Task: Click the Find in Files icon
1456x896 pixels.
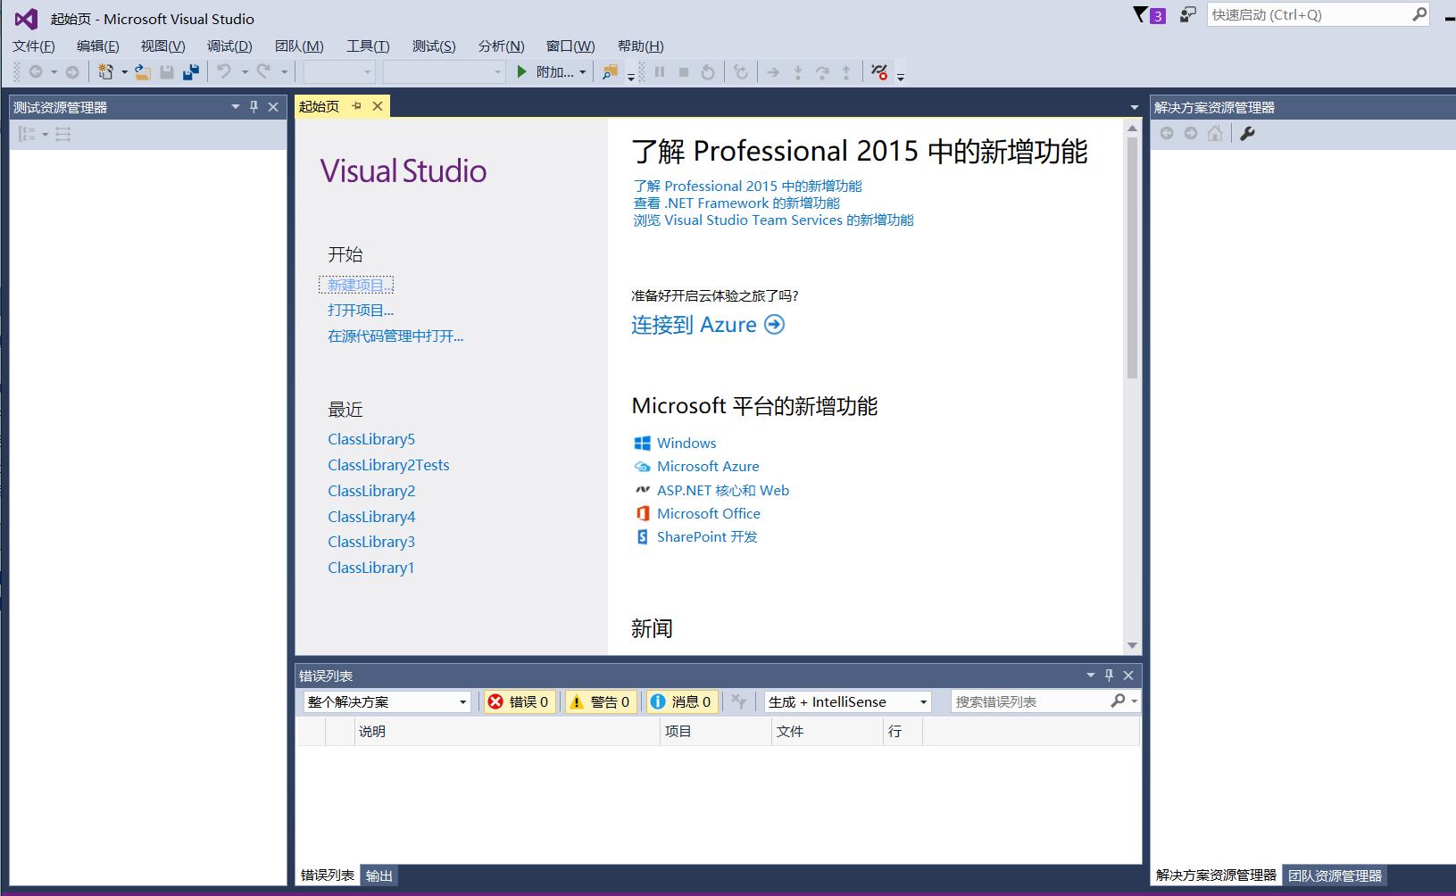Action: tap(610, 72)
